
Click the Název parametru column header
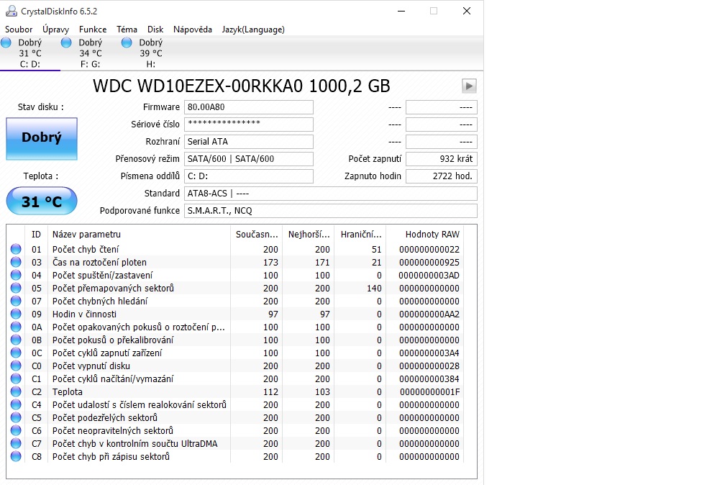pos(139,234)
